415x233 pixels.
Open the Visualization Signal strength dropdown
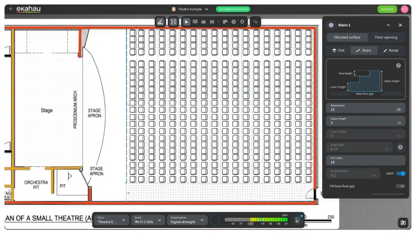click(187, 220)
